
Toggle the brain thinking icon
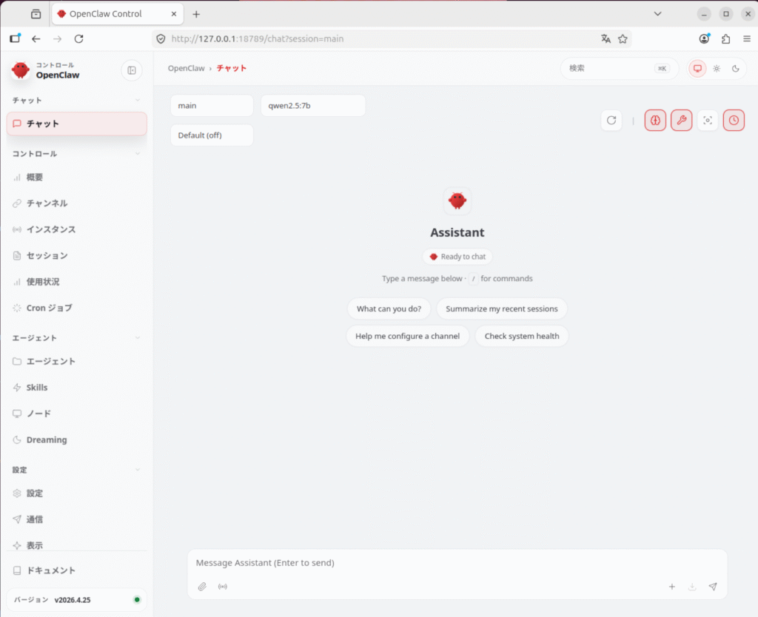coord(655,120)
